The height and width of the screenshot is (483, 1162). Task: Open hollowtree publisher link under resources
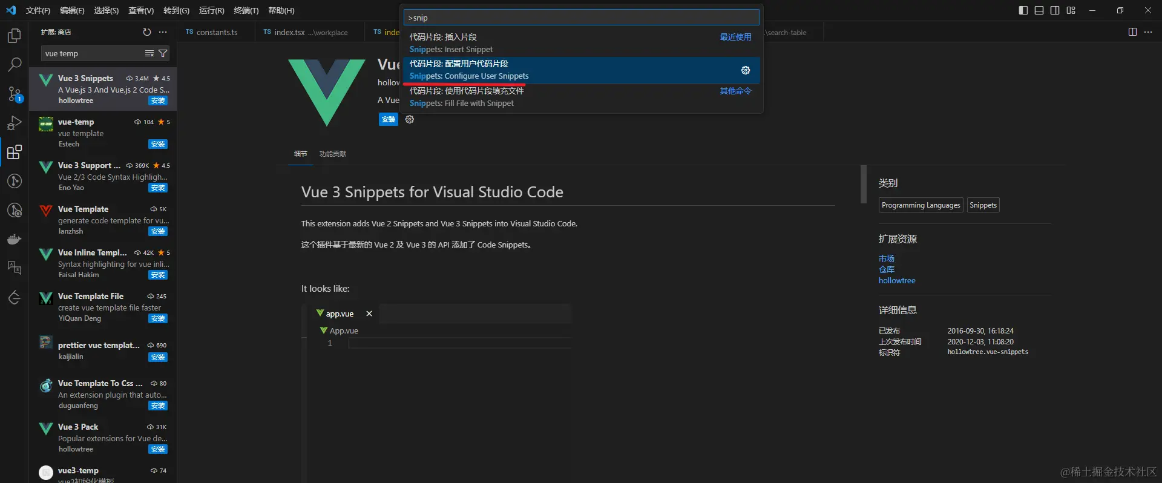[897, 281]
